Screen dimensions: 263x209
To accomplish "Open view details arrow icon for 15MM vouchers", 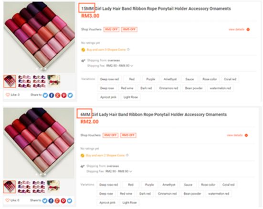I will pos(248,30).
